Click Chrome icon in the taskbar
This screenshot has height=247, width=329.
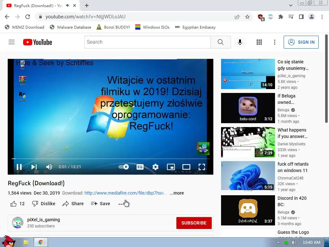[41, 242]
